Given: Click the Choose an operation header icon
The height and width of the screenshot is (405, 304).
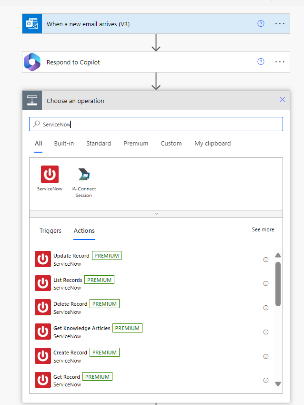Looking at the screenshot, I should (32, 101).
